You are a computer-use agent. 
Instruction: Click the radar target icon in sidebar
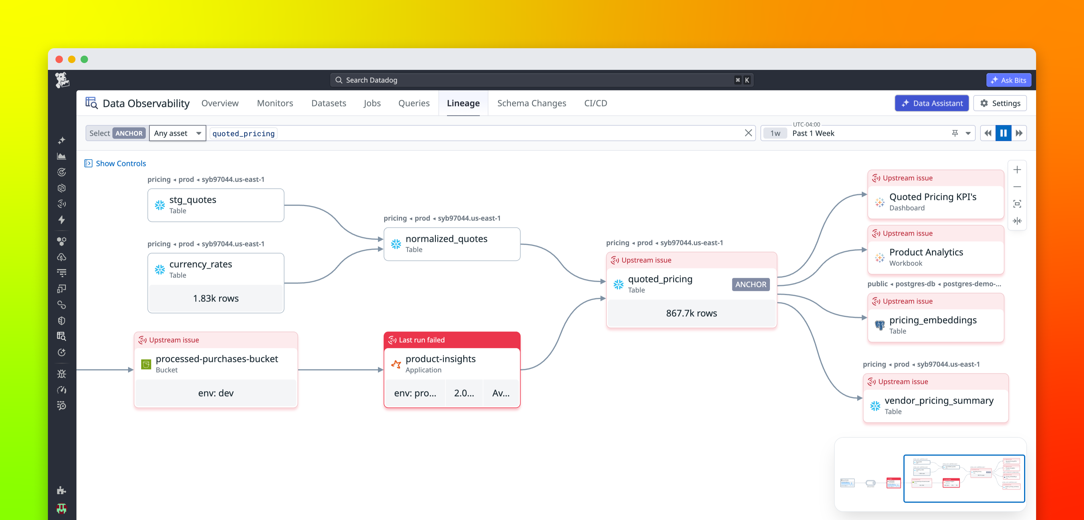tap(61, 172)
